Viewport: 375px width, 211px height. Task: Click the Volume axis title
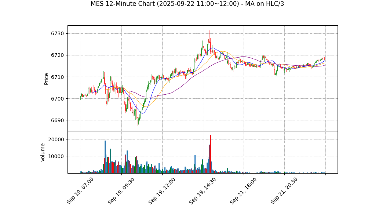(43, 153)
